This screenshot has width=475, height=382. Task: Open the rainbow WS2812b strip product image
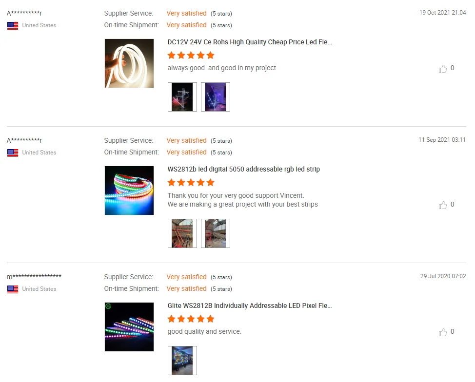point(129,191)
